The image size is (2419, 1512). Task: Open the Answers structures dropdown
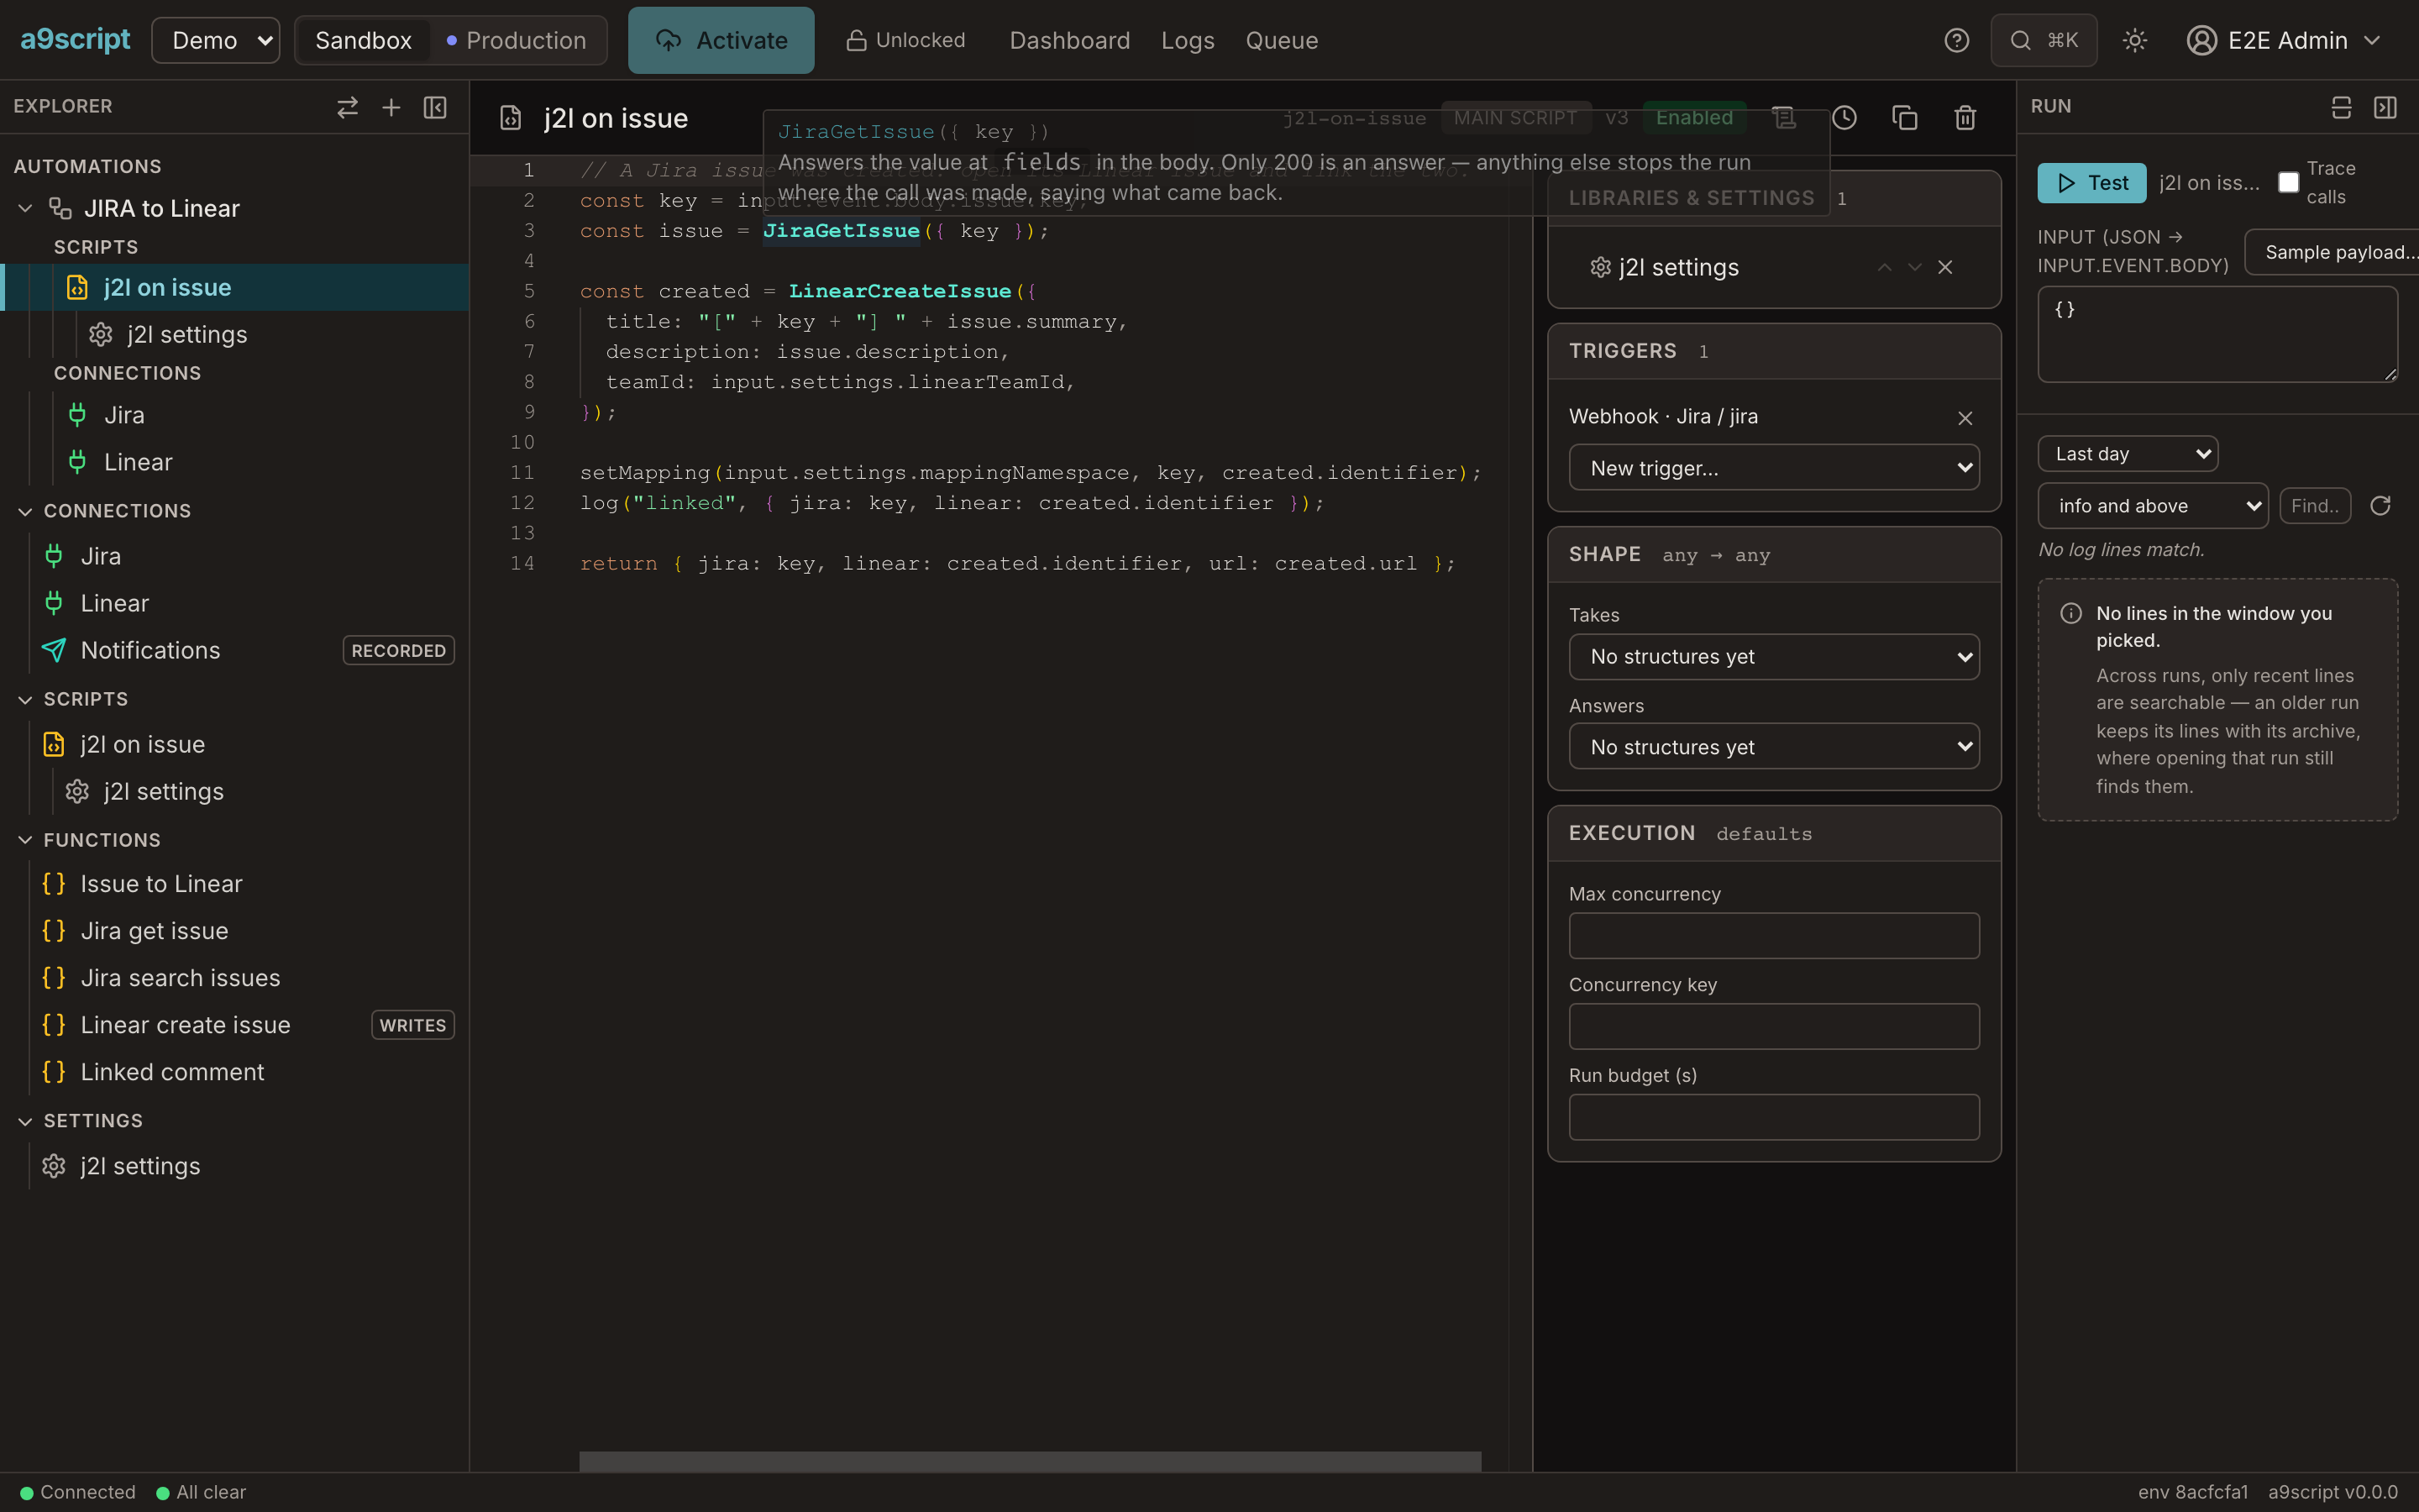coord(1773,747)
